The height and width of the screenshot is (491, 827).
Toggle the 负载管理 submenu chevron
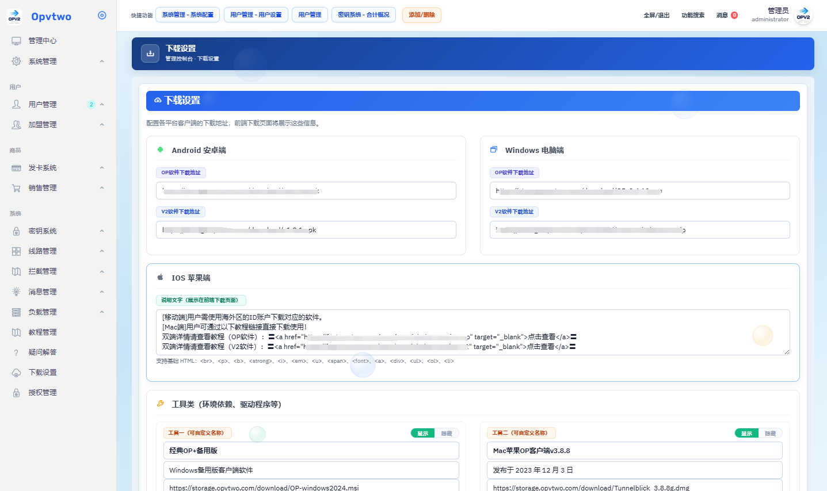pyautogui.click(x=102, y=312)
